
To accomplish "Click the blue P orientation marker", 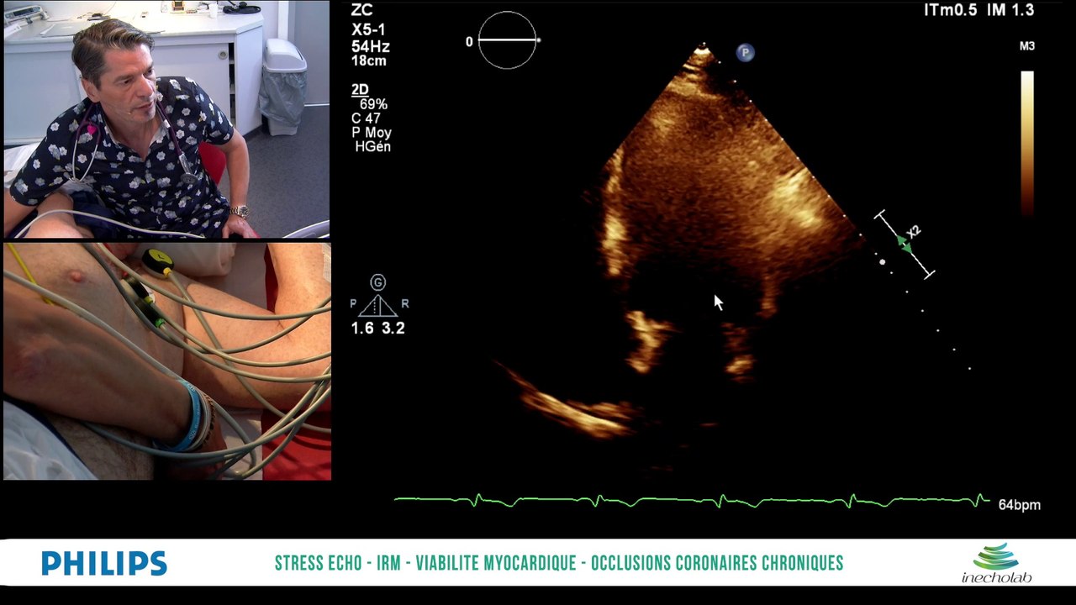I will [x=745, y=53].
